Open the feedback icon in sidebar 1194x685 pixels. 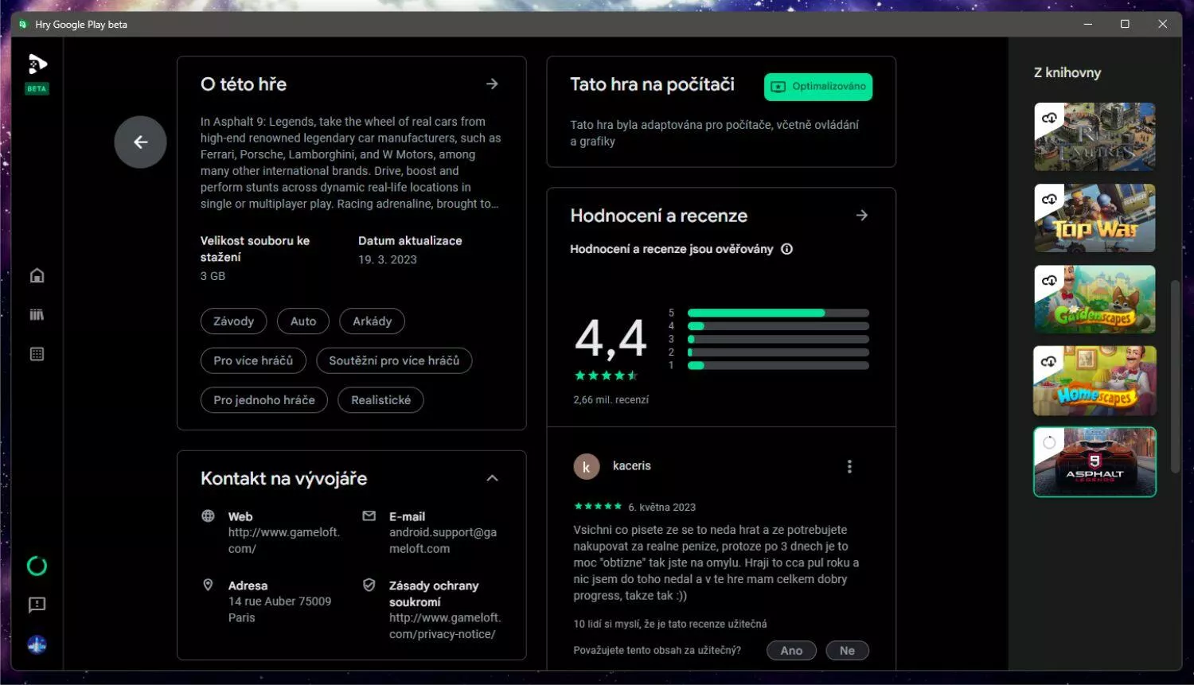pos(37,605)
